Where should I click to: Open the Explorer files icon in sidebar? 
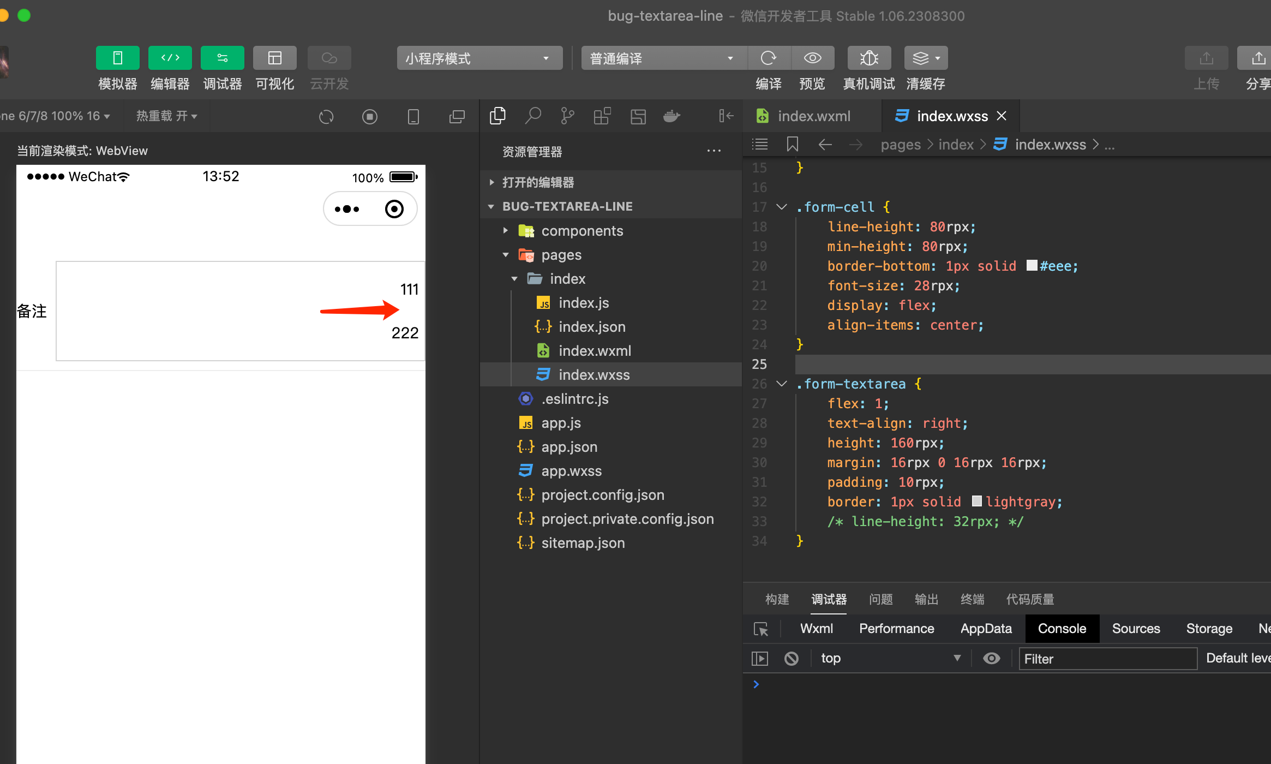pyautogui.click(x=497, y=116)
